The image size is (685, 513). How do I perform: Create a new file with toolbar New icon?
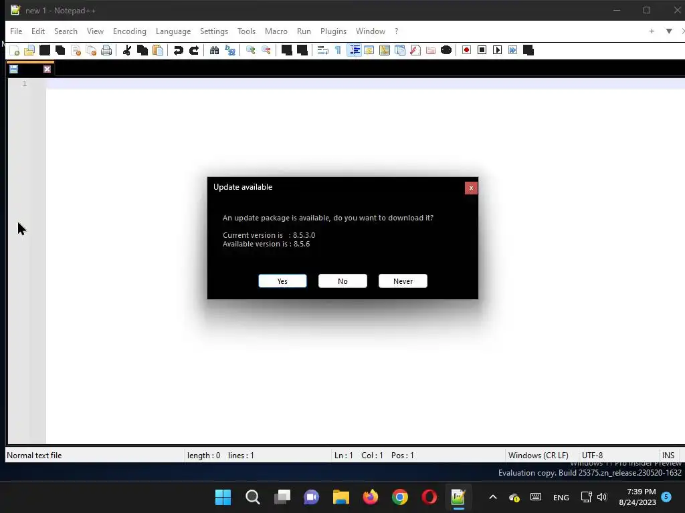point(14,50)
